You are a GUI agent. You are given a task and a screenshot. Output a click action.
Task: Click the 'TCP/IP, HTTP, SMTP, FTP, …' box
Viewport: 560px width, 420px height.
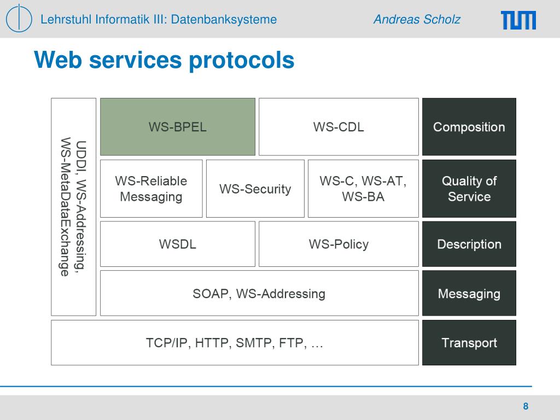point(235,342)
